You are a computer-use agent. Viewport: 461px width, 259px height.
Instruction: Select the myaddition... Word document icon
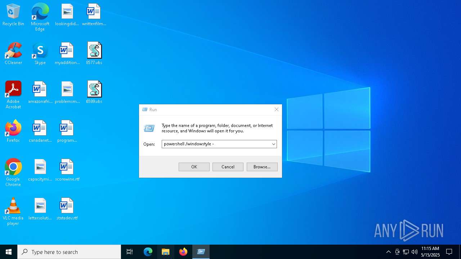tap(67, 54)
